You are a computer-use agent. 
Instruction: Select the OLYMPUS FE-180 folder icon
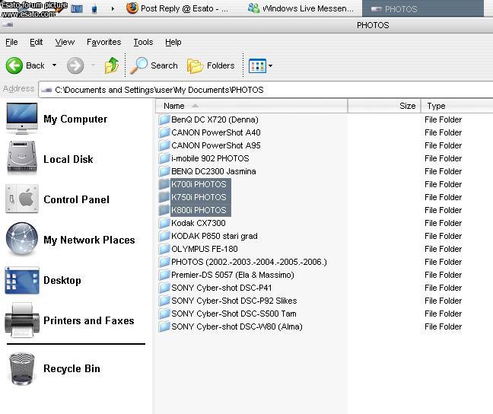pos(164,249)
